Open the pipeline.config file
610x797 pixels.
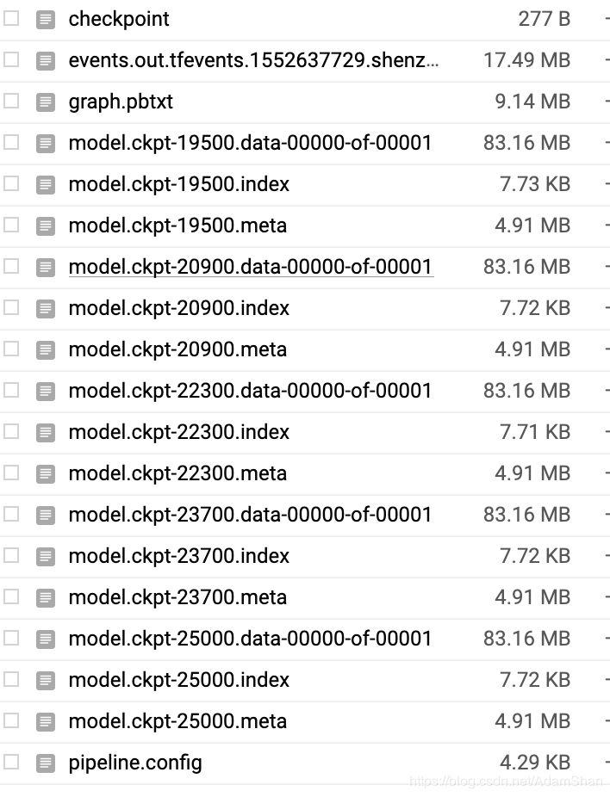[135, 763]
